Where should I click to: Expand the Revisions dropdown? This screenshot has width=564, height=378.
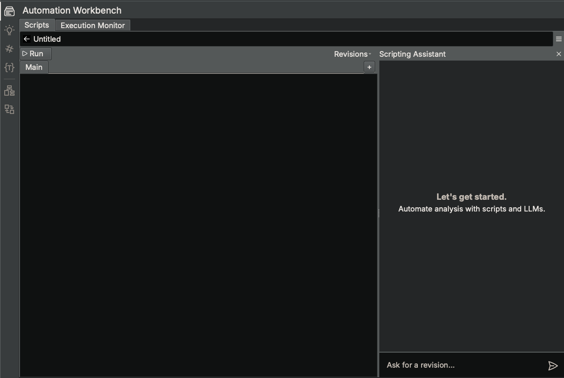click(x=352, y=54)
